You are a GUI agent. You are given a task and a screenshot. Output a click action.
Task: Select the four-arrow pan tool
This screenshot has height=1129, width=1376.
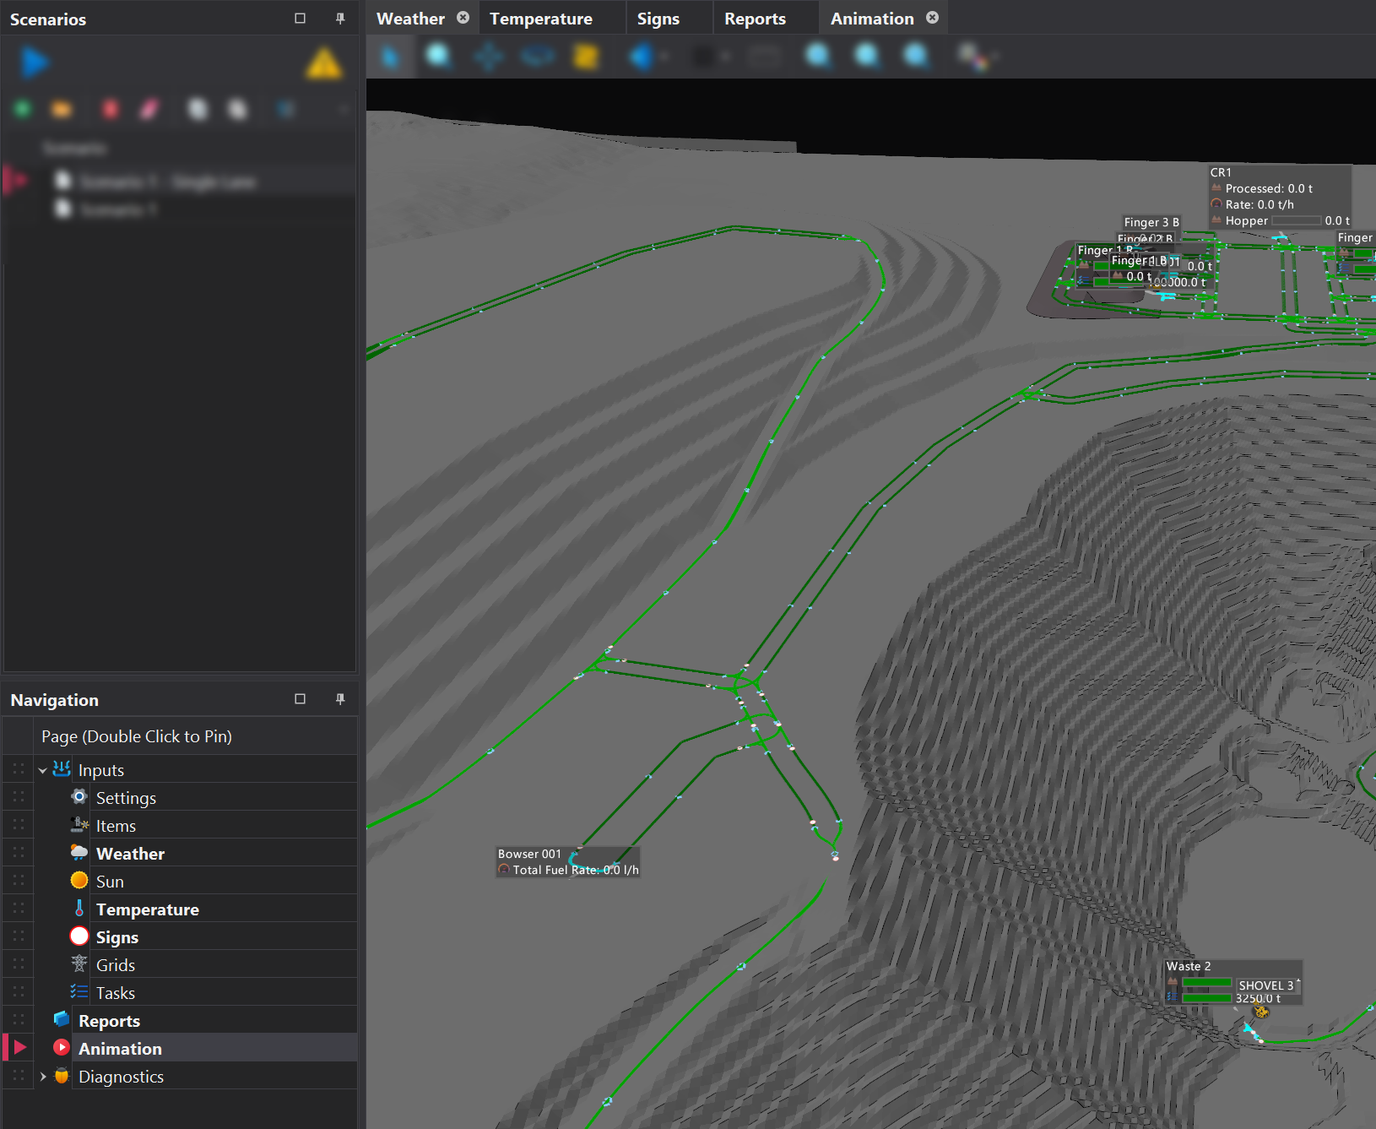[x=489, y=57]
